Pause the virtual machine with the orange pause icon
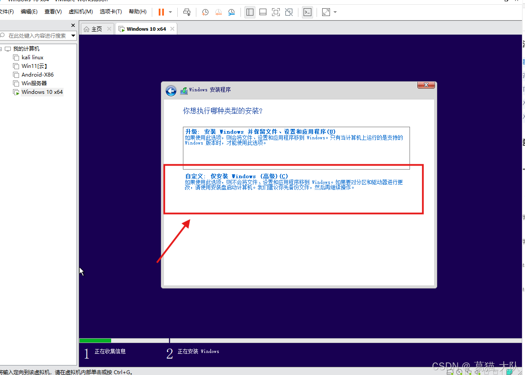The image size is (525, 375). [161, 12]
